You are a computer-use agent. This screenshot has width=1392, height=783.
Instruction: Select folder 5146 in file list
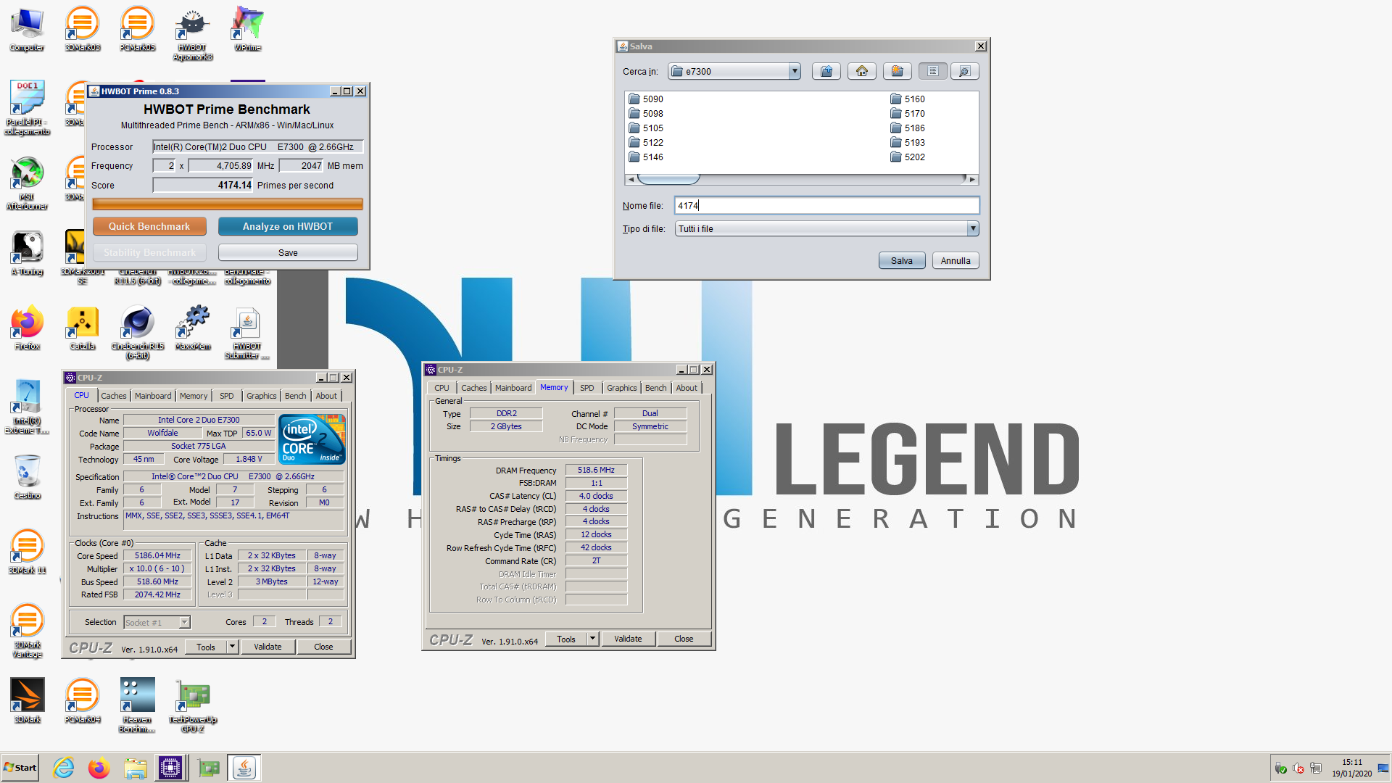tap(646, 157)
